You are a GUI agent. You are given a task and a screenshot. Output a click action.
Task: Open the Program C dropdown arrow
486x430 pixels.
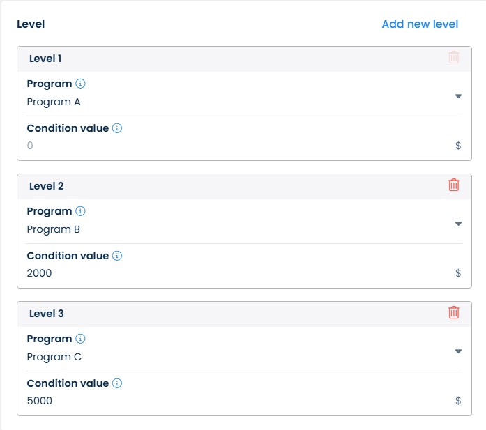pyautogui.click(x=458, y=351)
